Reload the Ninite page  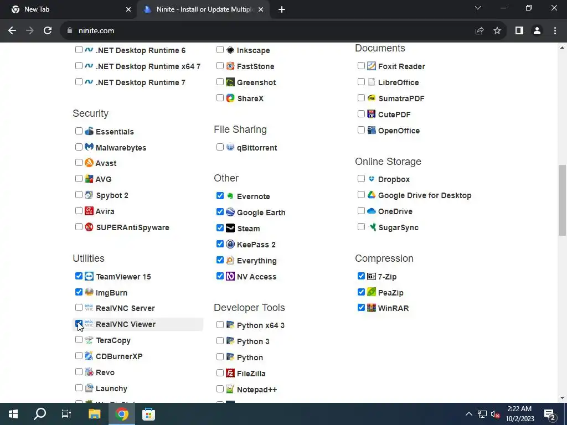click(48, 31)
